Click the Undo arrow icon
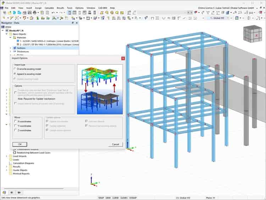The image size is (266, 200). point(53,12)
